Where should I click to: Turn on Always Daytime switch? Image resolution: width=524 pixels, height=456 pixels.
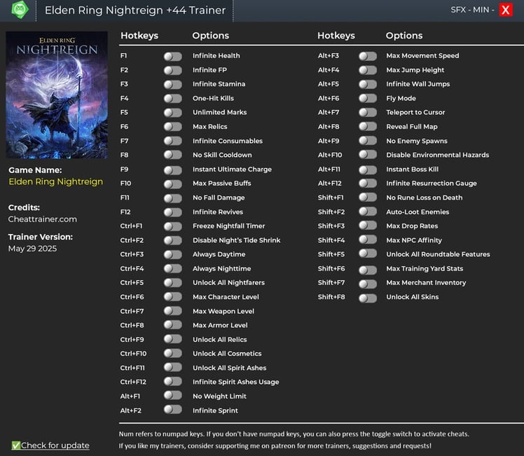[173, 254]
